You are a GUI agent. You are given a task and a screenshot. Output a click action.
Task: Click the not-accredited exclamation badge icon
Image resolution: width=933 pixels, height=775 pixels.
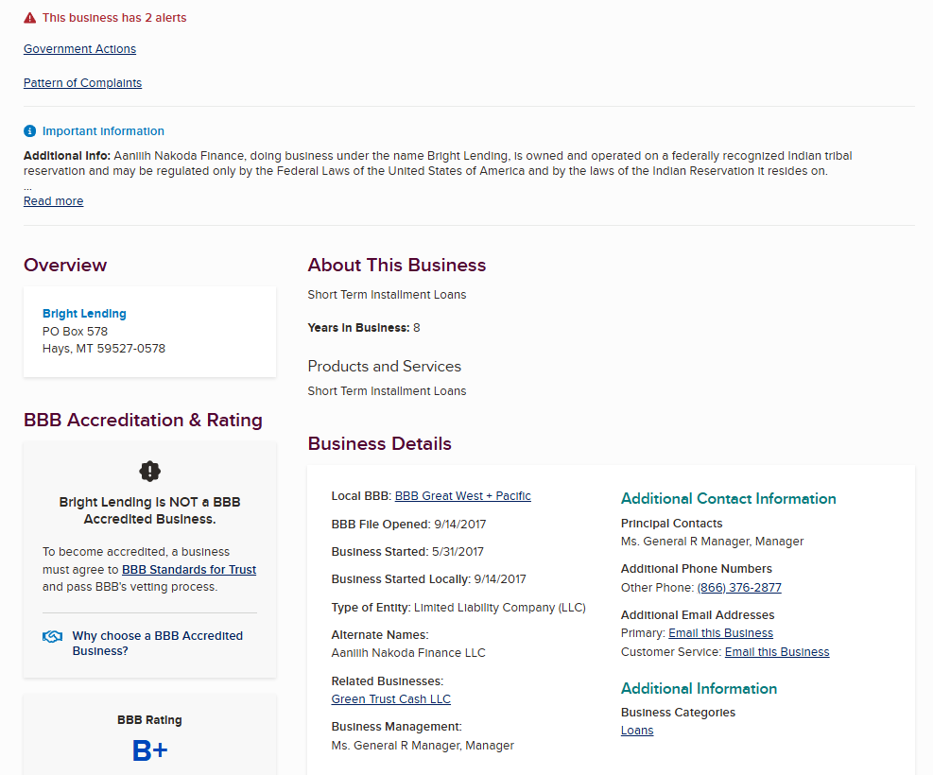click(x=150, y=471)
